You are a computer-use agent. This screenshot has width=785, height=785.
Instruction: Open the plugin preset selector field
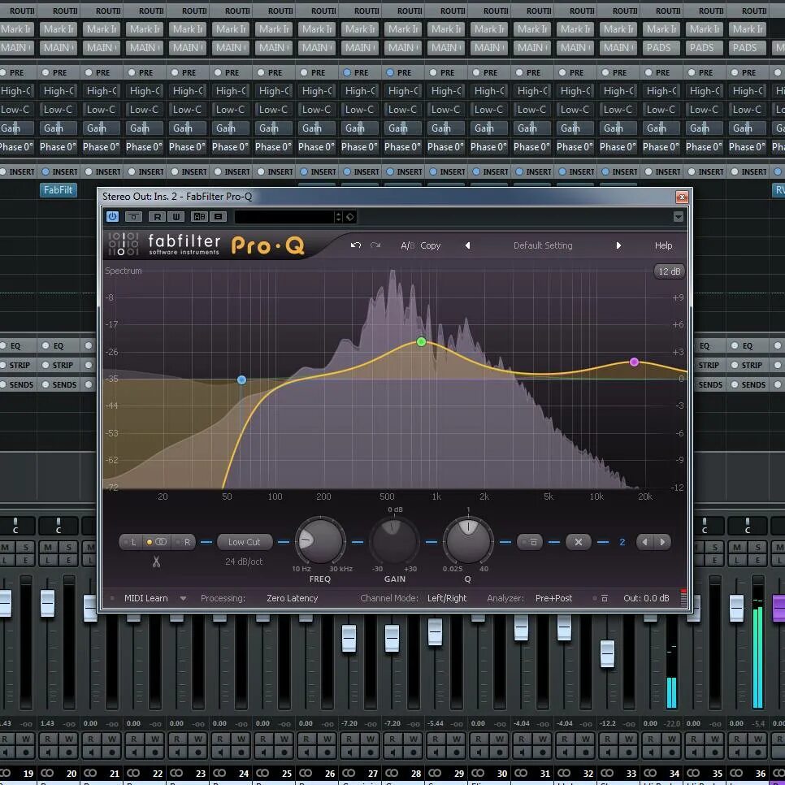pyautogui.click(x=285, y=217)
